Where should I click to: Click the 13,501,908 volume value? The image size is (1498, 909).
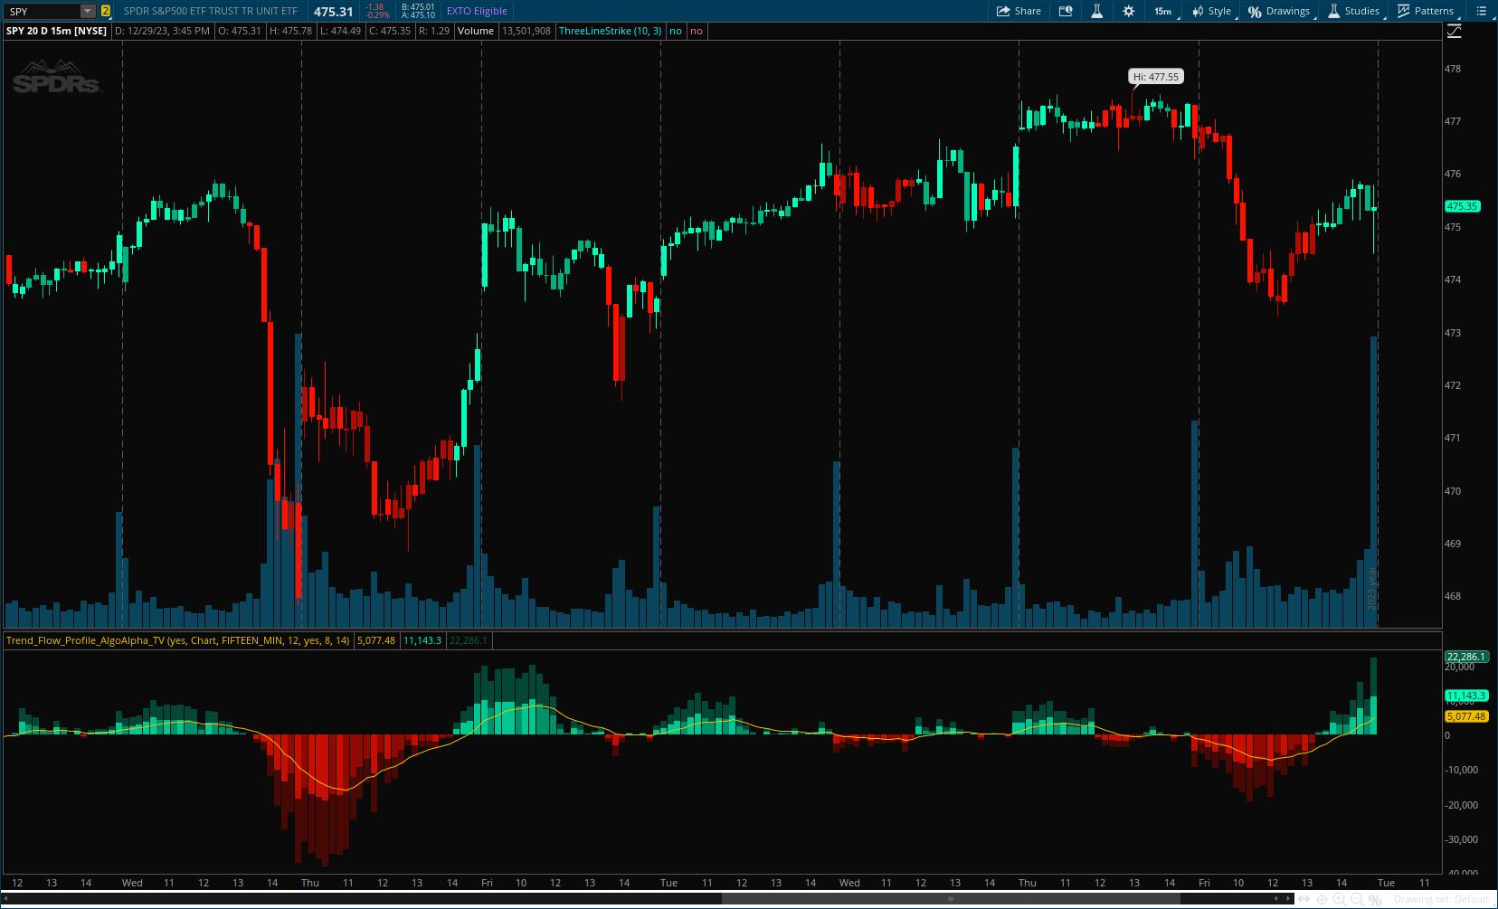(526, 31)
